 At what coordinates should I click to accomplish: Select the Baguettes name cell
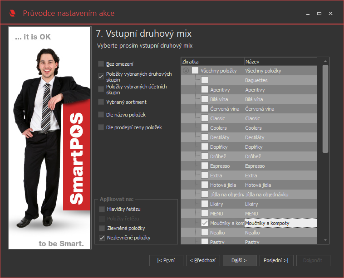280,80
